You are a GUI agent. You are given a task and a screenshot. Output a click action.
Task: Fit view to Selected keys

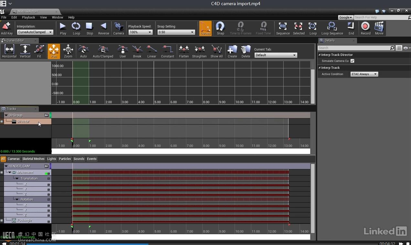point(299,28)
